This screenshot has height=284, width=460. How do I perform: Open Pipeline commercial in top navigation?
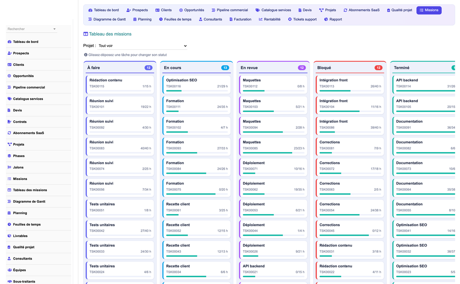(x=230, y=10)
